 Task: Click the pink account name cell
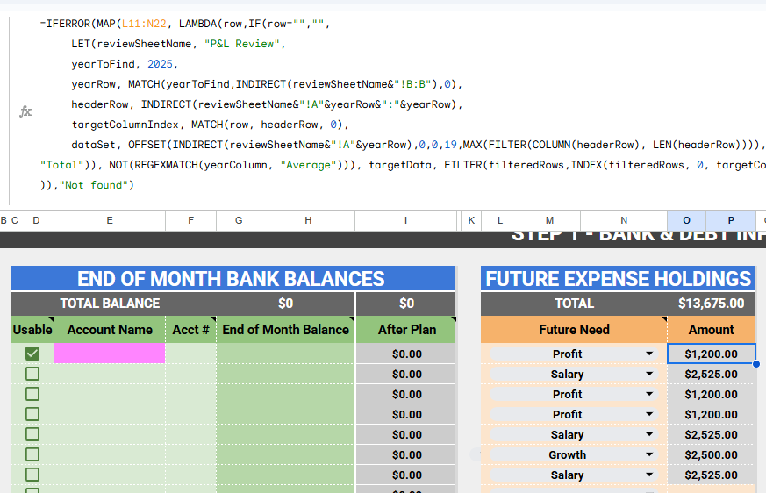110,354
